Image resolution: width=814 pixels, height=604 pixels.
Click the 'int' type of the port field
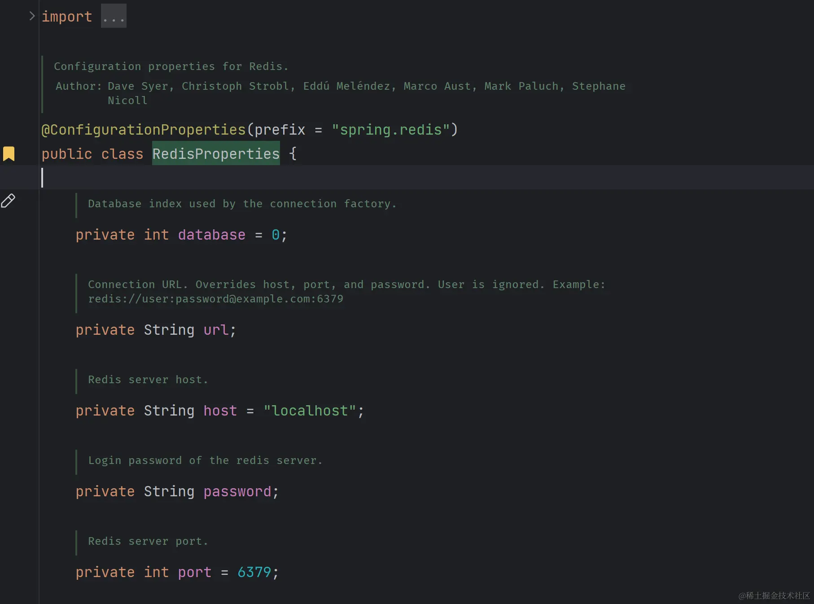157,572
